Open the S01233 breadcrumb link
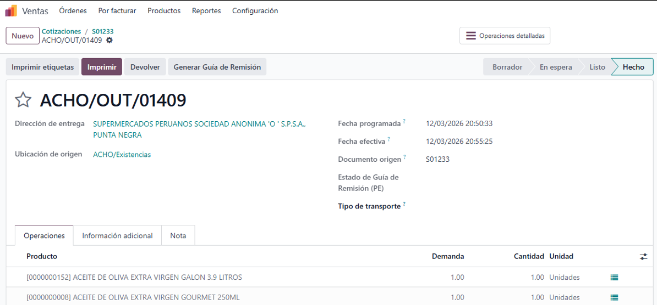Viewport: 657px width, 305px height. (x=102, y=32)
